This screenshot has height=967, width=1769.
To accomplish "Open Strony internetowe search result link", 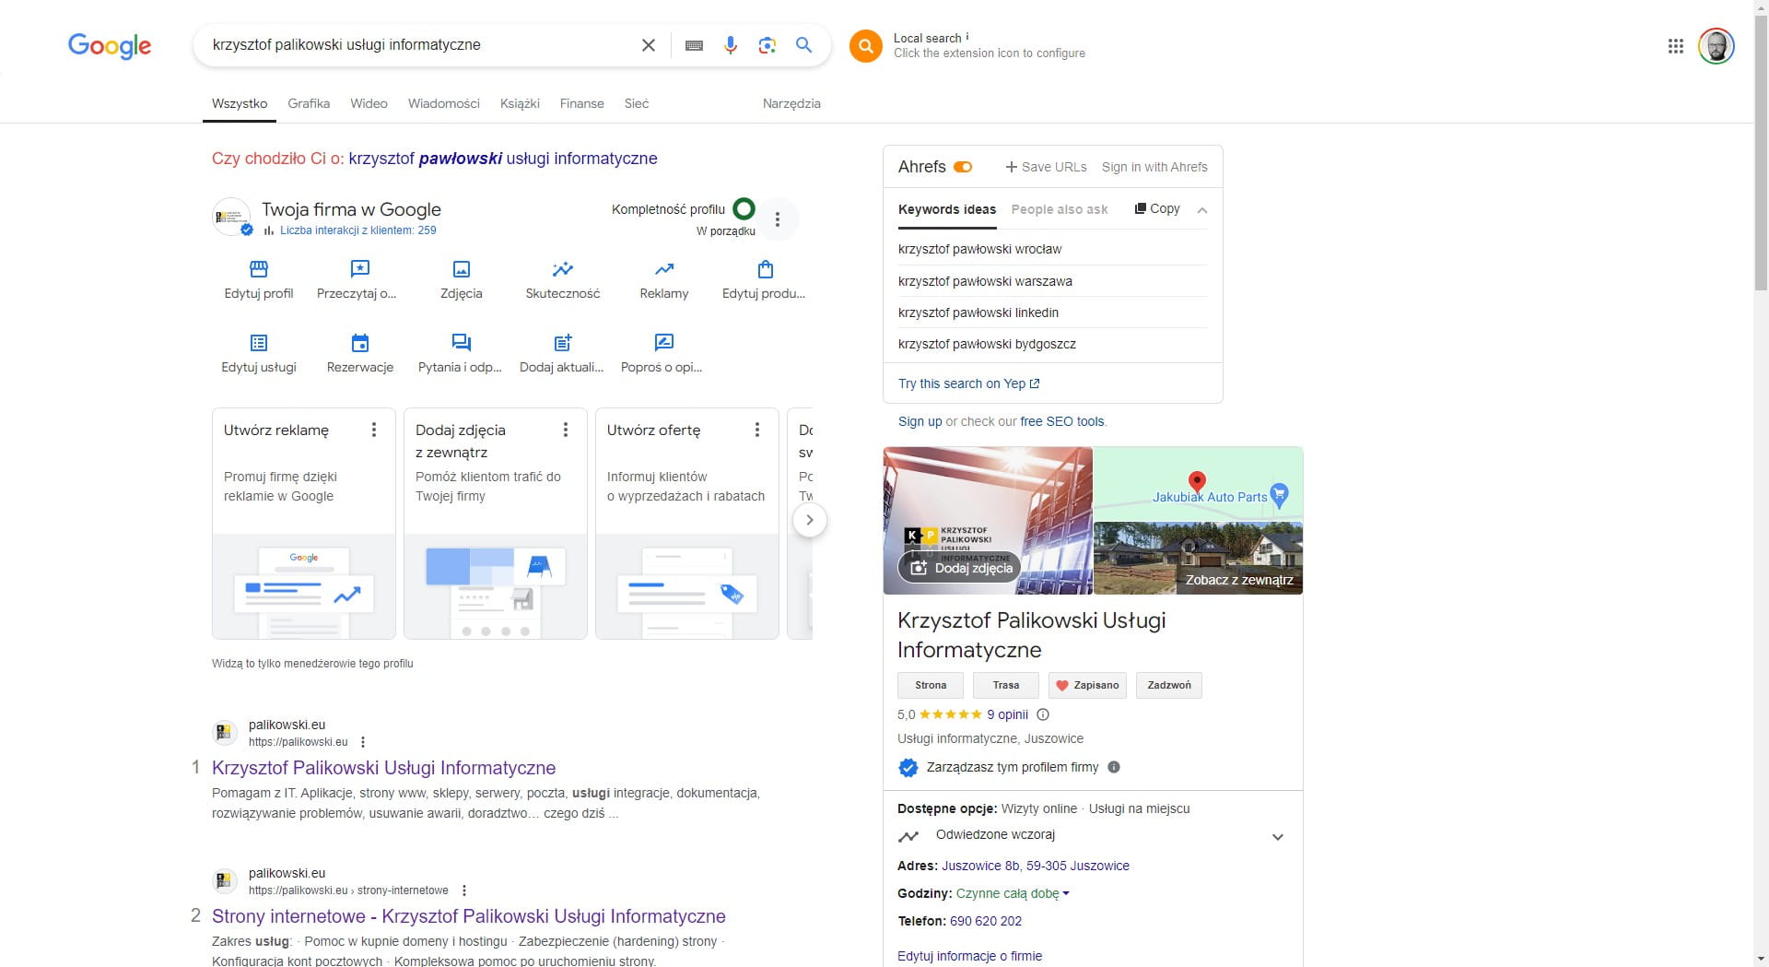I will pos(468,916).
